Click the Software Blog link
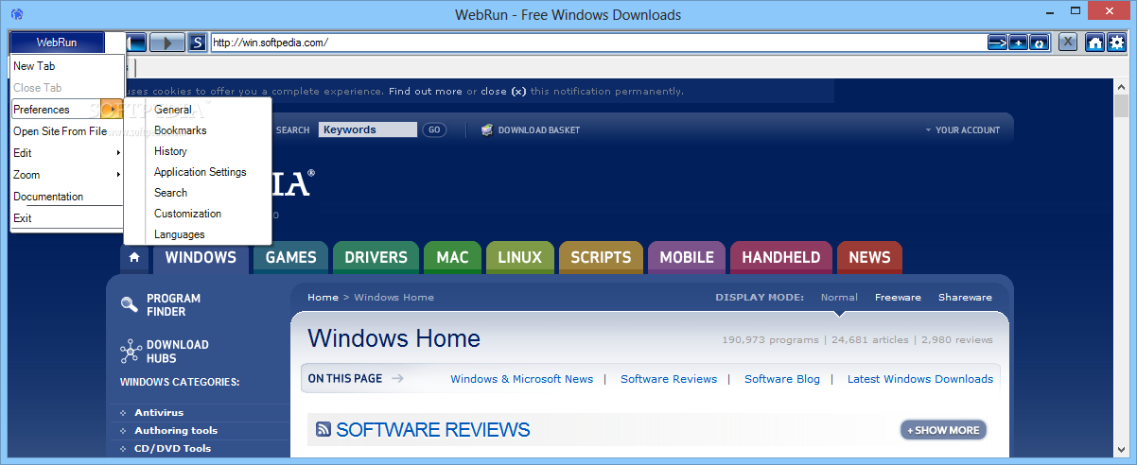The height and width of the screenshot is (465, 1137). click(782, 379)
